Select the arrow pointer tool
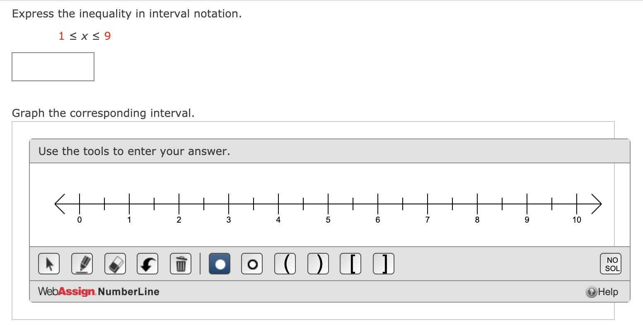The image size is (643, 325). (x=49, y=263)
